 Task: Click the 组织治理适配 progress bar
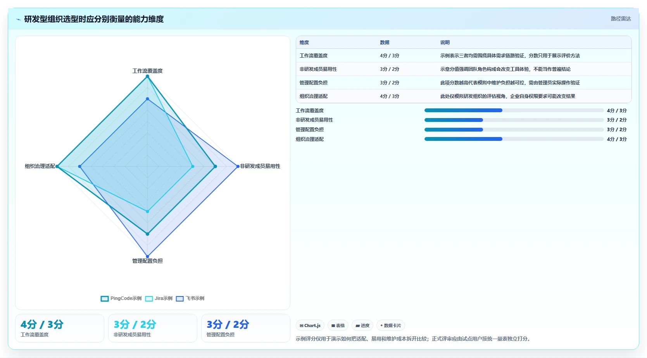coord(514,139)
